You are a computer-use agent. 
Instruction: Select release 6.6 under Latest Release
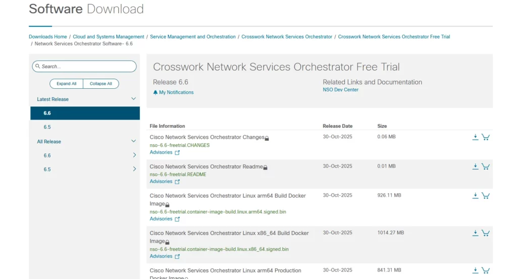[85, 113]
